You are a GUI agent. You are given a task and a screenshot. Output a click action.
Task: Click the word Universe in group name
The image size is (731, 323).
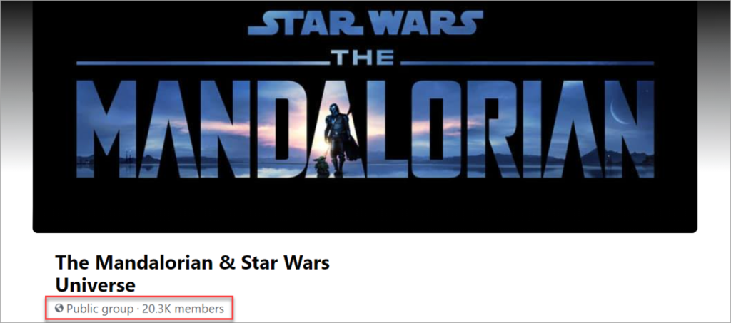click(95, 284)
